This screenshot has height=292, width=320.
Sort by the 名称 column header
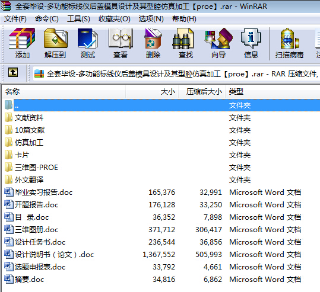[64, 92]
